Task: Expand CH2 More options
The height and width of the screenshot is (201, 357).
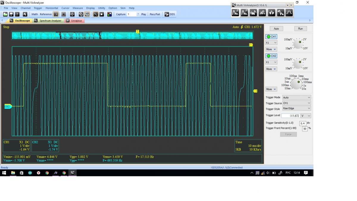Action: coord(271,69)
